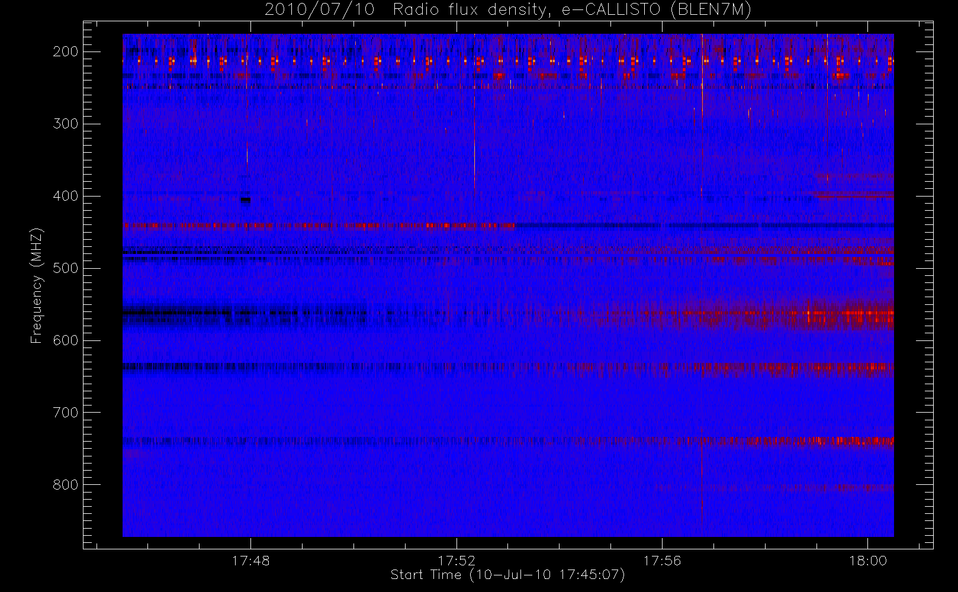Click the 700 frequency tick label
Viewport: 958px width, 592px height.
[x=66, y=413]
